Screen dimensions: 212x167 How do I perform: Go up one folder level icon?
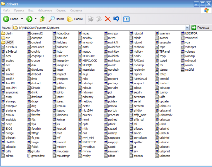(42, 19)
